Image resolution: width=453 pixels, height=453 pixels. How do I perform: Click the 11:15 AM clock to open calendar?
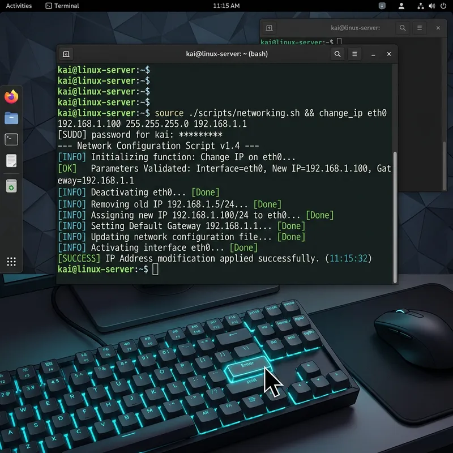tap(226, 6)
